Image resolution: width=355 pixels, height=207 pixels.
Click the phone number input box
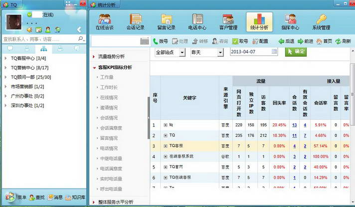click(x=116, y=41)
